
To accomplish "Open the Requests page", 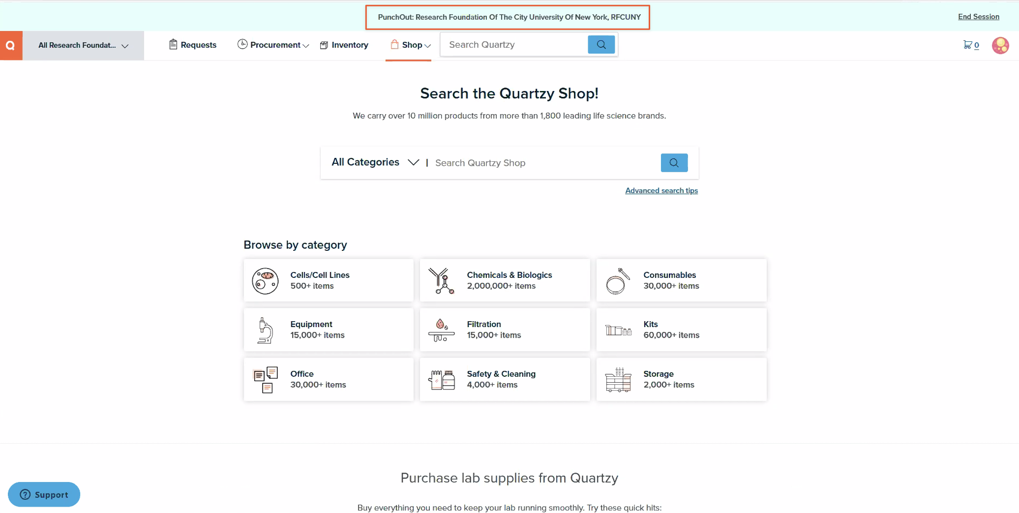I will (193, 45).
